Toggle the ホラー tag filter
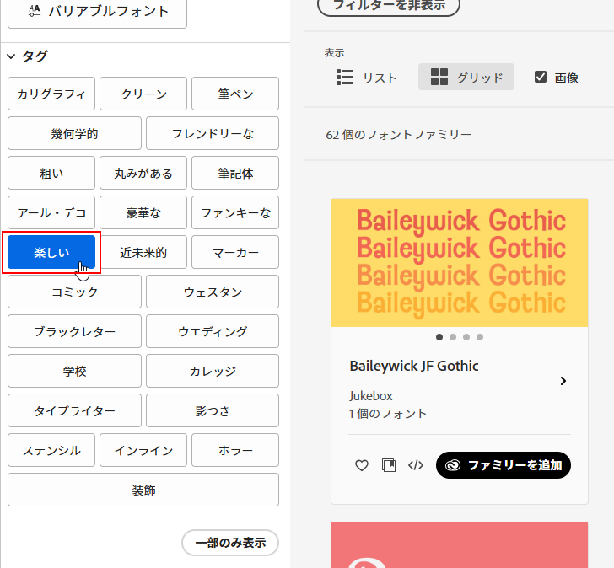The height and width of the screenshot is (568, 614). point(235,450)
